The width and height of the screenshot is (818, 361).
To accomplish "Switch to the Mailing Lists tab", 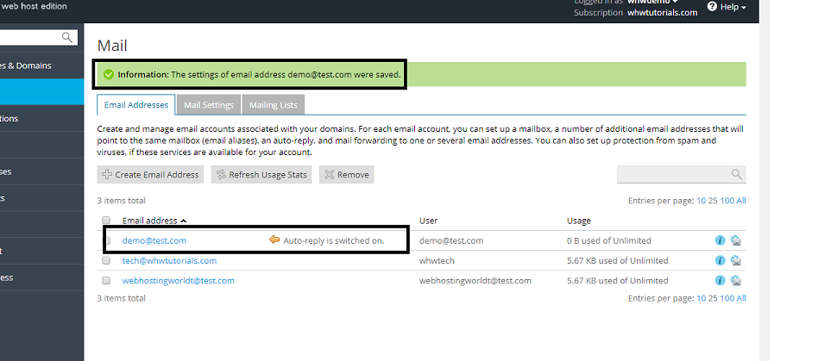I will click(273, 105).
